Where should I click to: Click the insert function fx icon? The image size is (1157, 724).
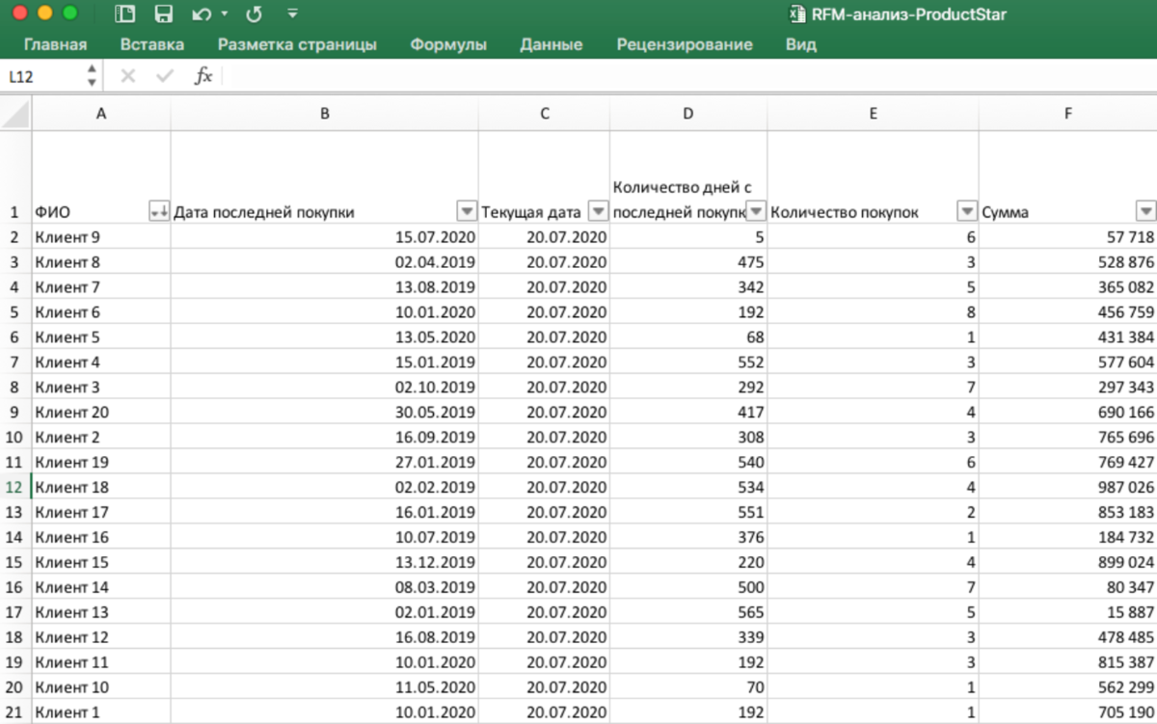click(203, 76)
